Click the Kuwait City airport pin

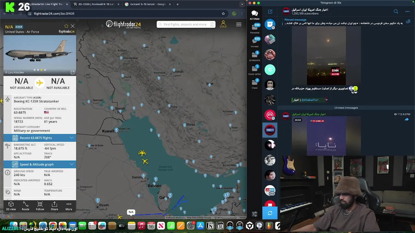pos(117,130)
